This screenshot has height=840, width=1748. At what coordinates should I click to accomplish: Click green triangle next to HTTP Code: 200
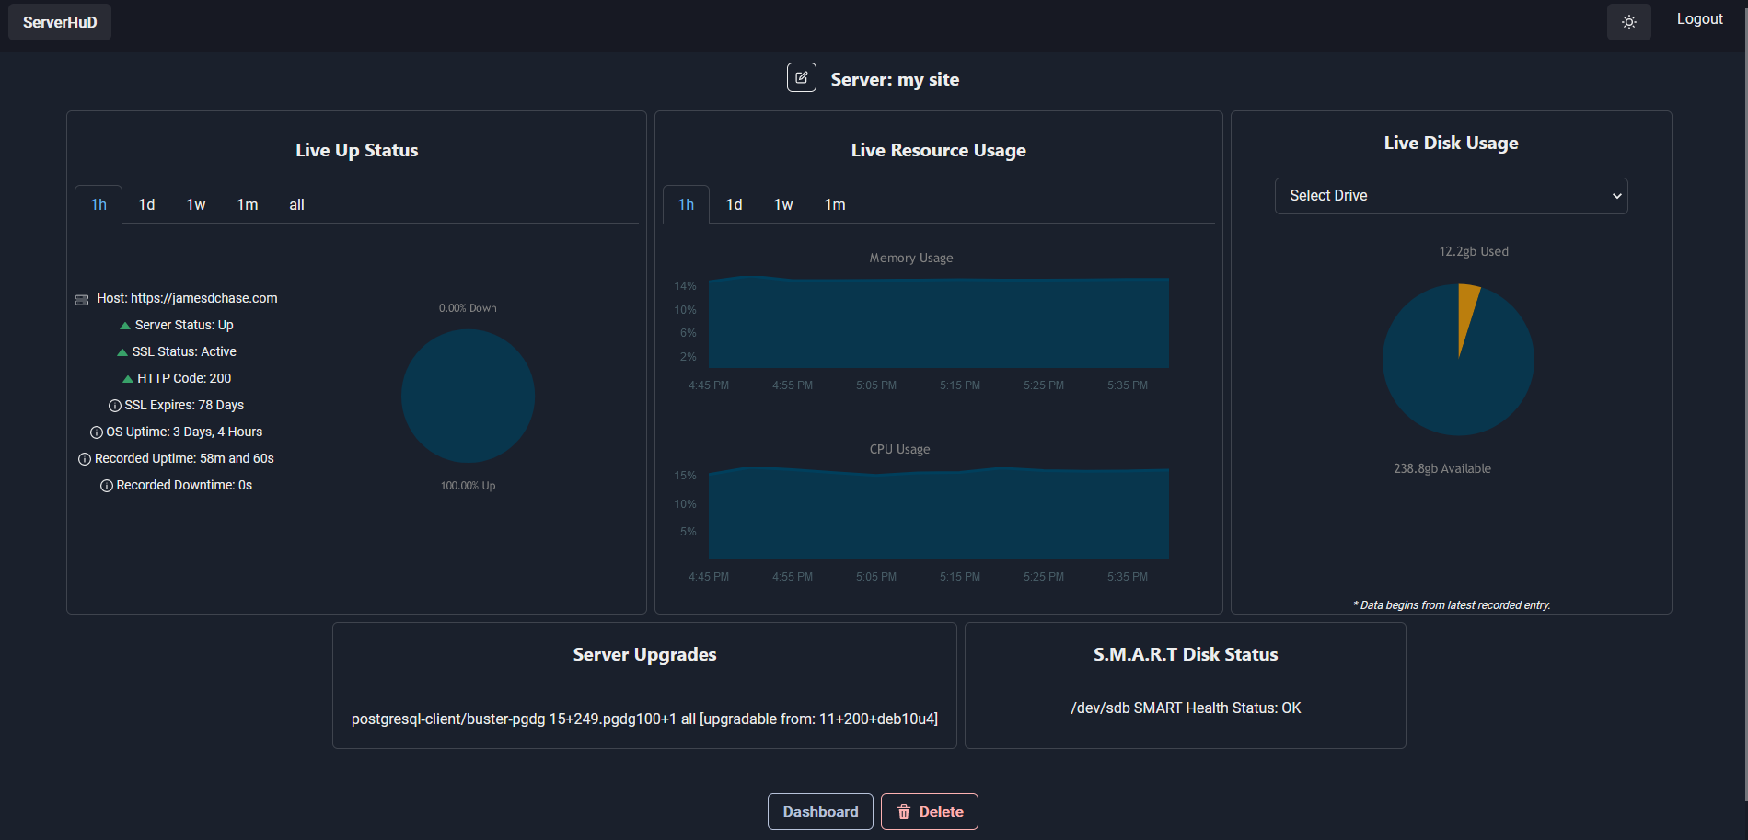tap(128, 379)
